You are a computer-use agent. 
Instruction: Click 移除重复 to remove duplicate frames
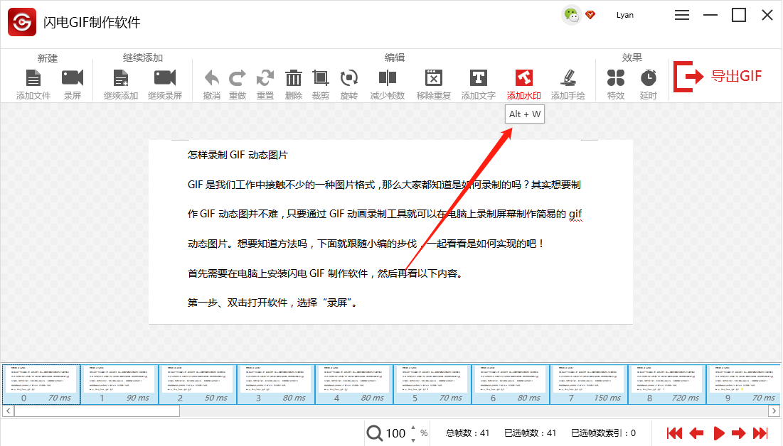tap(433, 78)
